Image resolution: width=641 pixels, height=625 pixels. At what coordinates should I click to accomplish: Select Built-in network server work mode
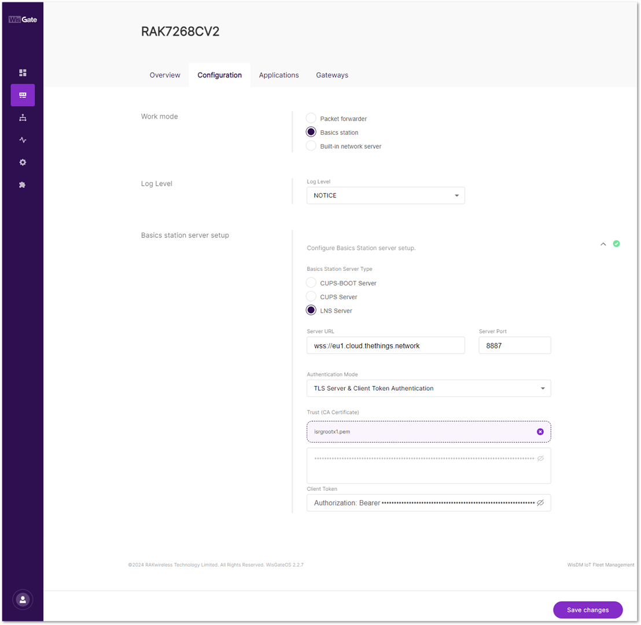311,146
